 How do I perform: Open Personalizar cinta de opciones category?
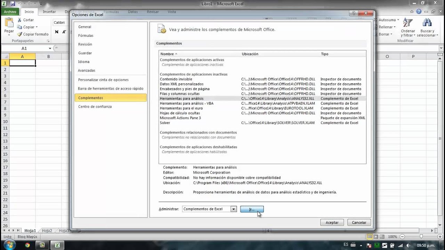coord(111,80)
